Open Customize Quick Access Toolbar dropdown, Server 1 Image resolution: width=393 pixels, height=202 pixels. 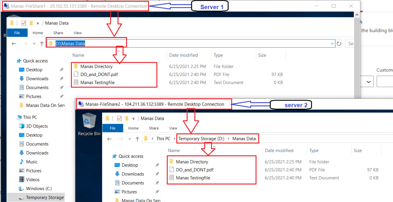[x=38, y=23]
